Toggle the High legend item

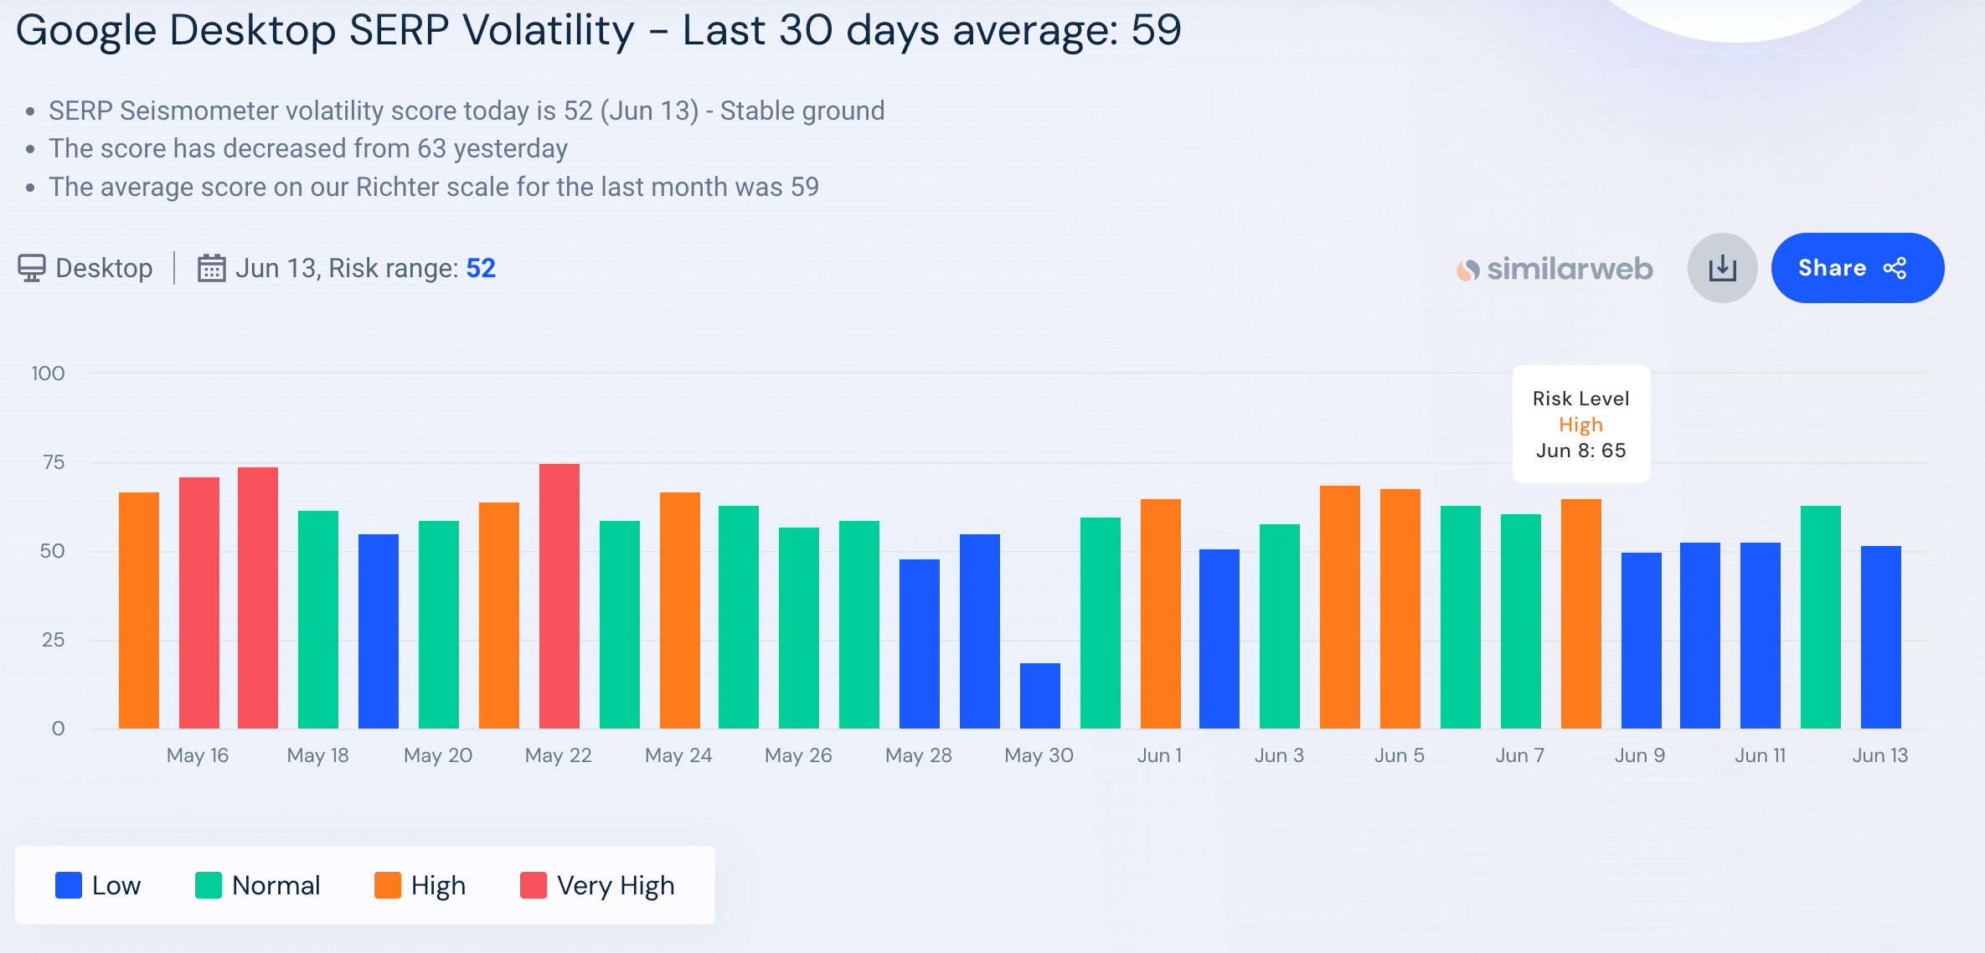click(420, 885)
